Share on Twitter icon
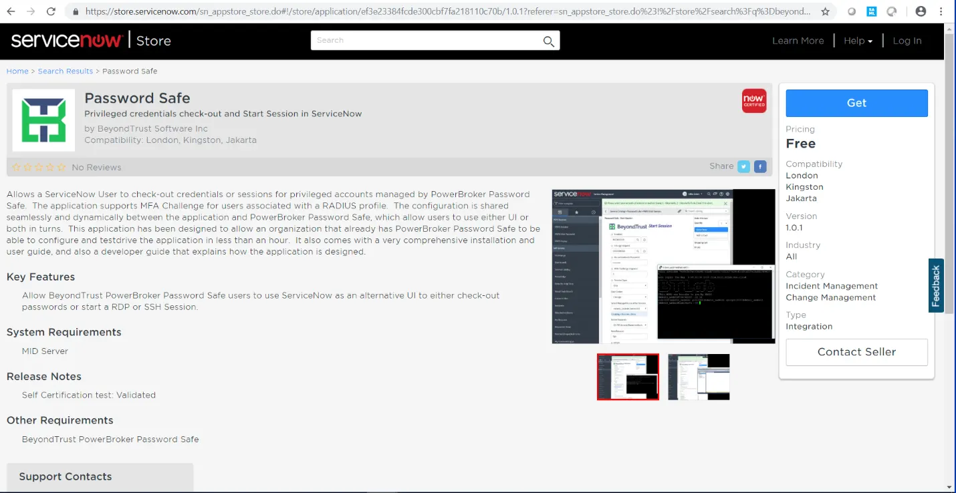 pyautogui.click(x=743, y=166)
